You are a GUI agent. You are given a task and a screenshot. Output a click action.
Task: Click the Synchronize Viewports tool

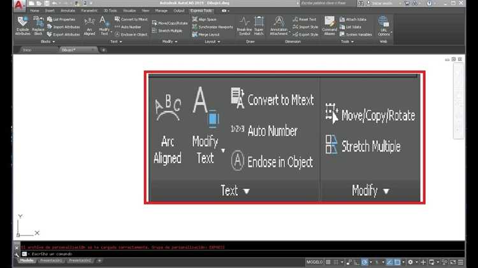click(212, 27)
